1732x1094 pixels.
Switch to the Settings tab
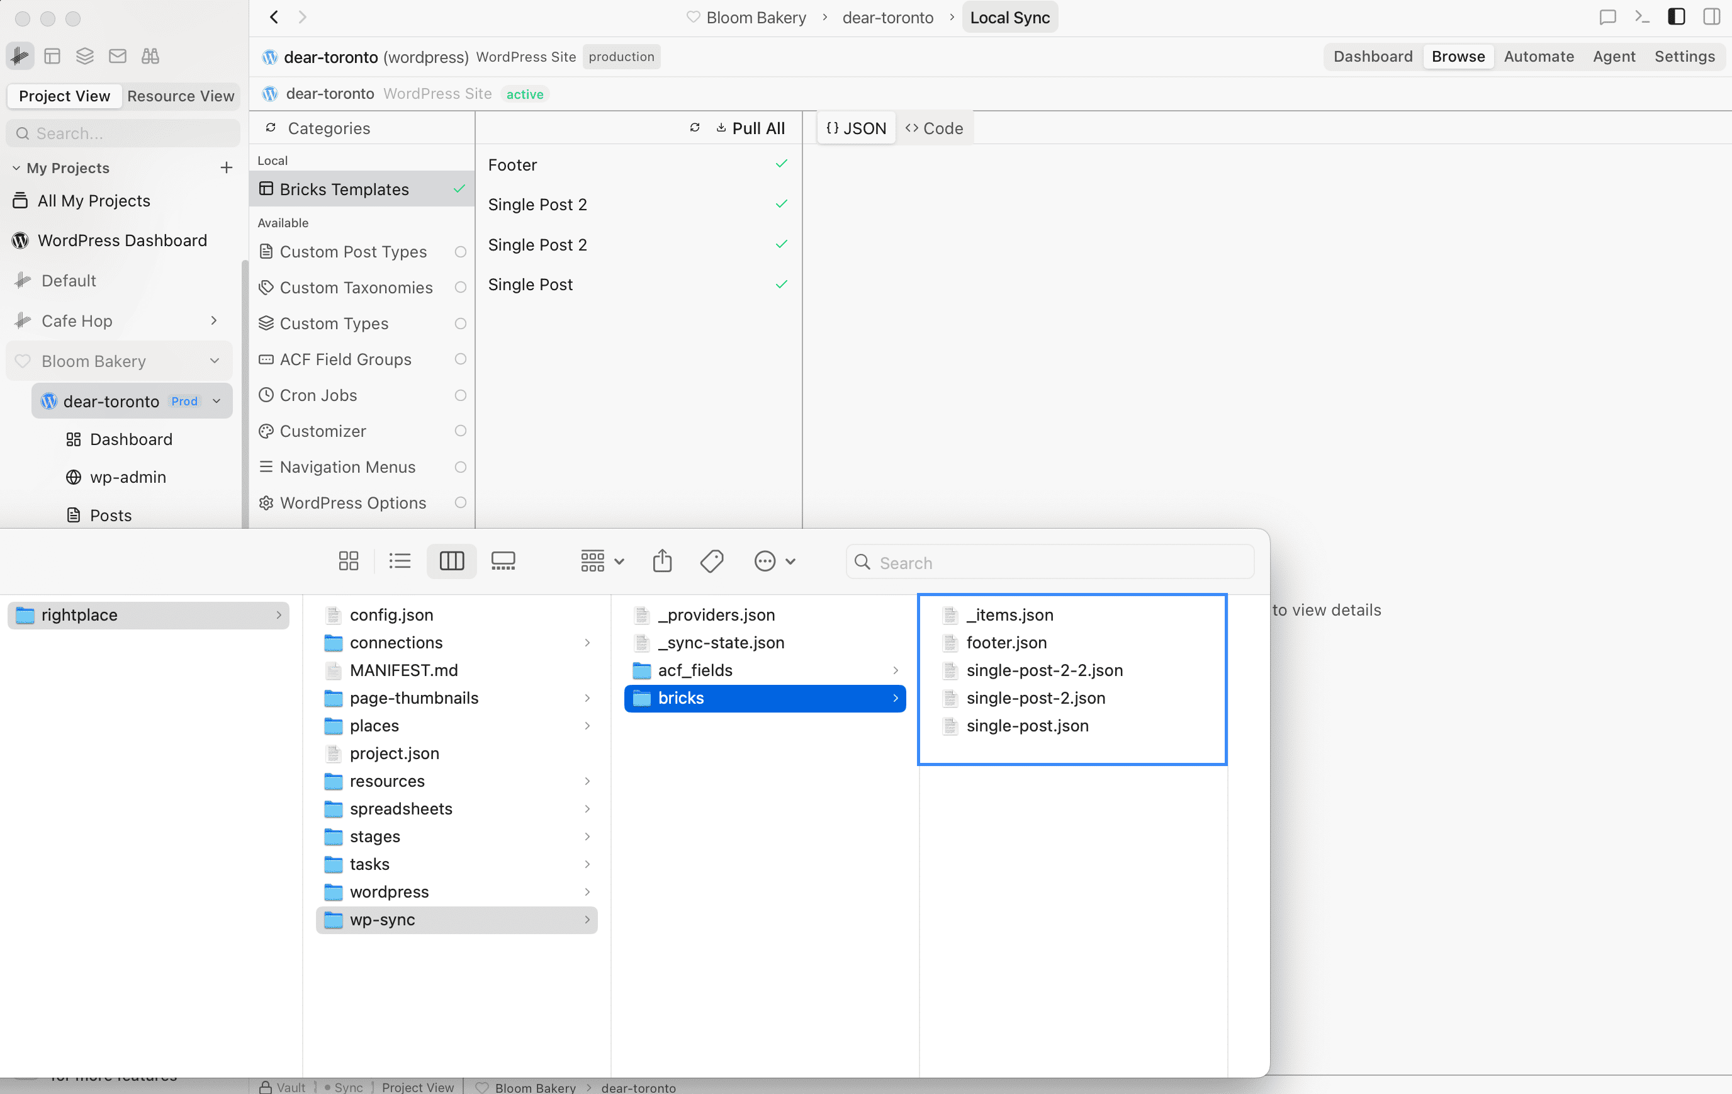point(1685,56)
